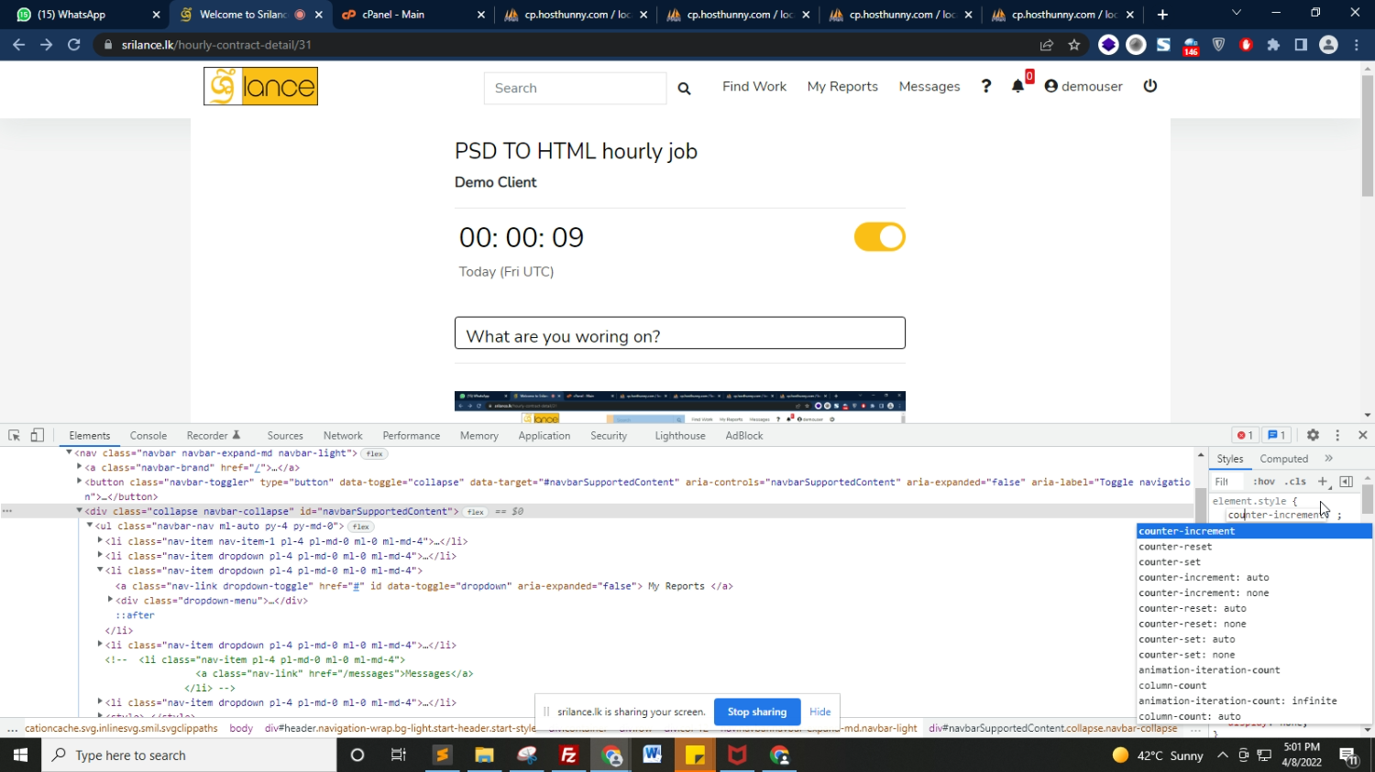Click the Stop sharing button
This screenshot has width=1375, height=772.
(x=756, y=712)
